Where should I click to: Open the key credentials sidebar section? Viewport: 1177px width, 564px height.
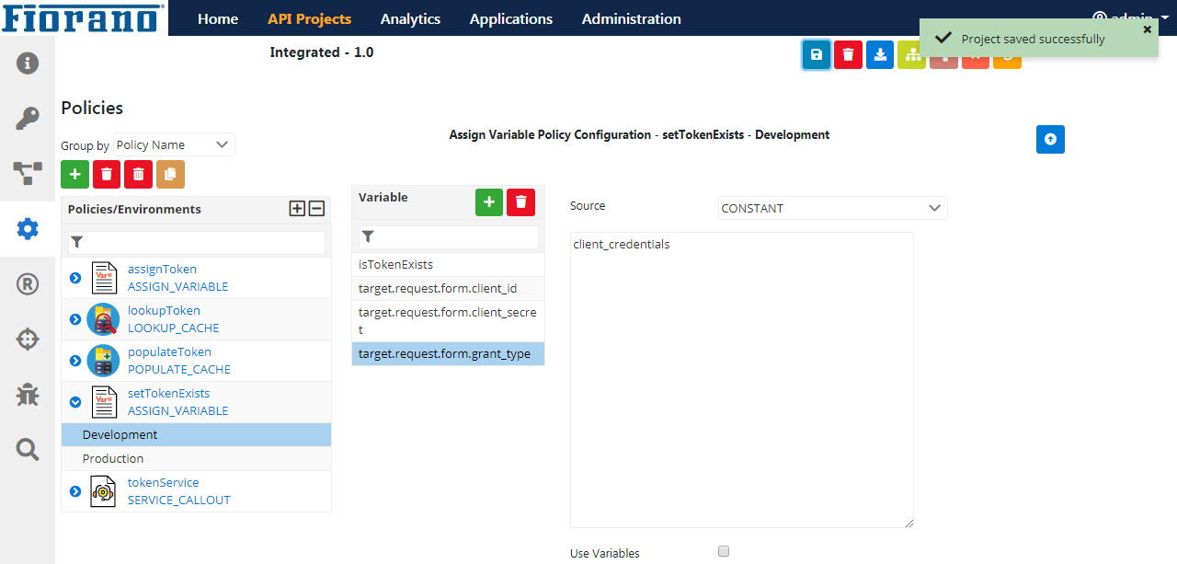(28, 119)
